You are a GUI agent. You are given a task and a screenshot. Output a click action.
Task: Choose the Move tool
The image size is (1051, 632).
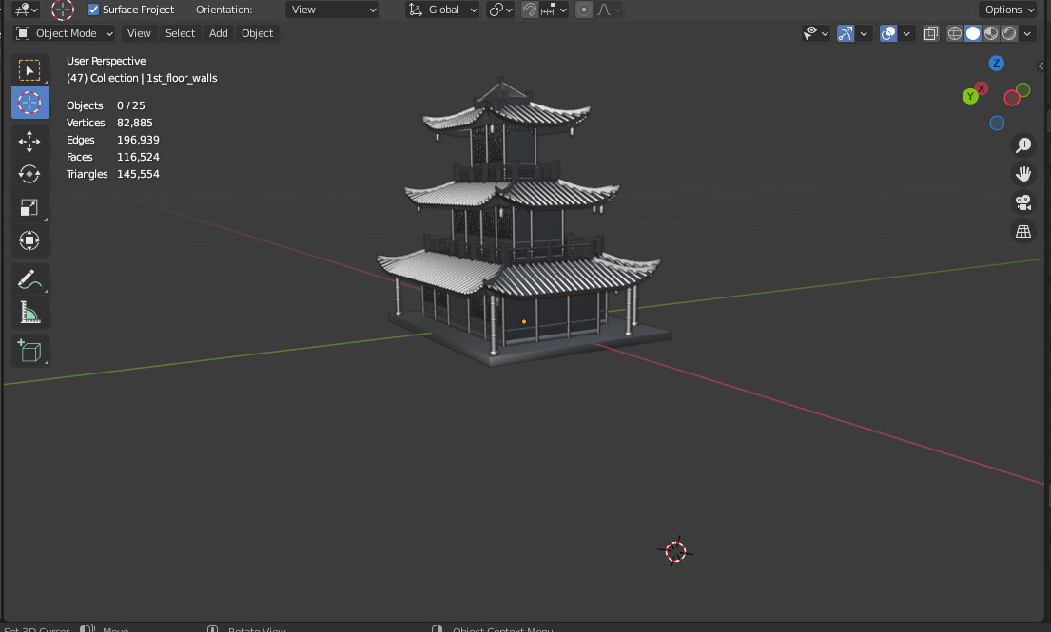coord(29,142)
